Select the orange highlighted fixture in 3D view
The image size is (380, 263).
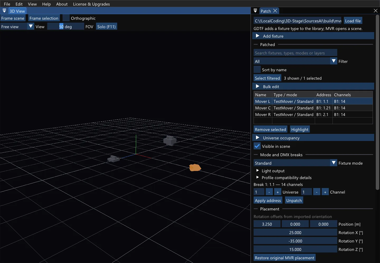tap(195, 168)
